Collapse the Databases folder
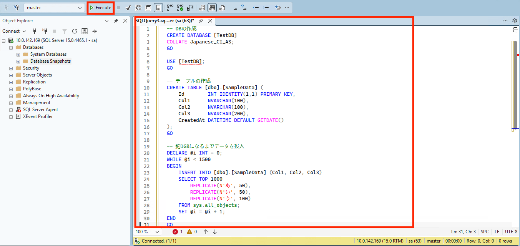 (11, 47)
